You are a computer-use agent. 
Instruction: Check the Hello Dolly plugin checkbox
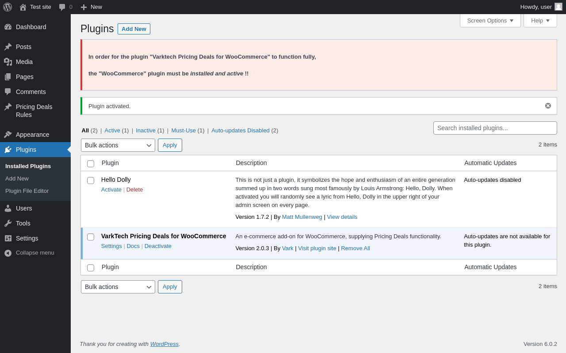coord(91,180)
